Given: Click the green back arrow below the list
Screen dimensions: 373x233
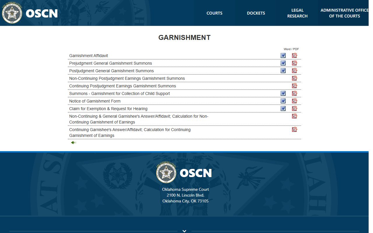Looking at the screenshot, I should tap(73, 143).
